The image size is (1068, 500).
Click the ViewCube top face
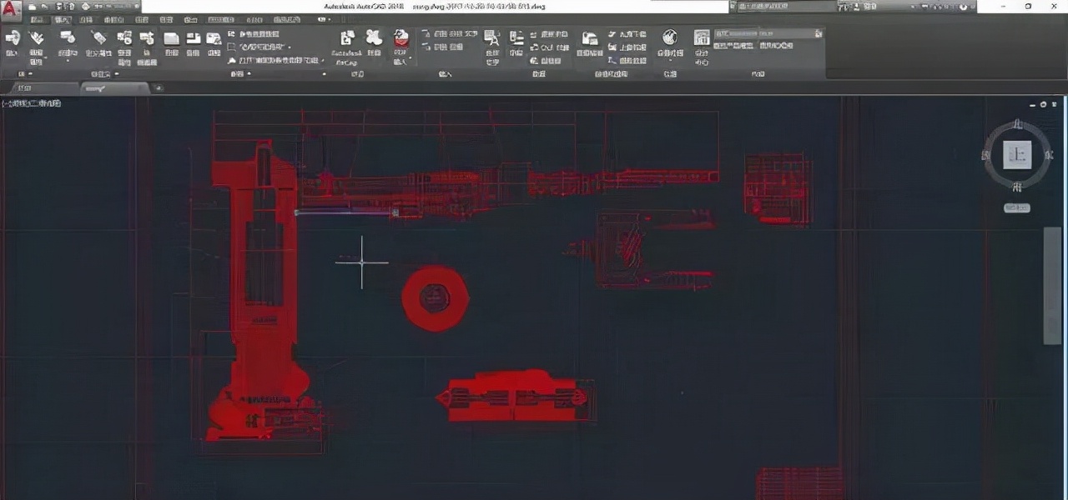[x=1017, y=154]
